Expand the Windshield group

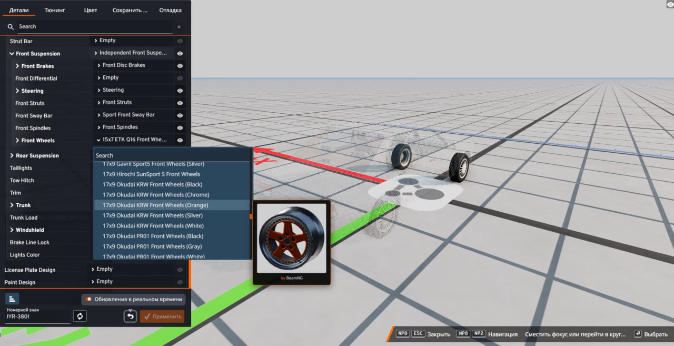(x=12, y=230)
